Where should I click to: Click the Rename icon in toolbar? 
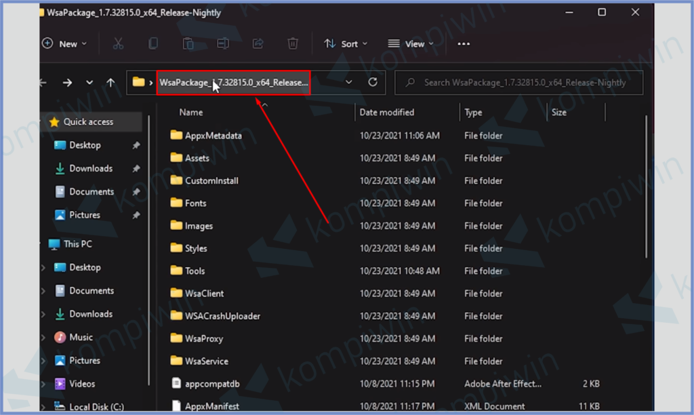point(223,43)
